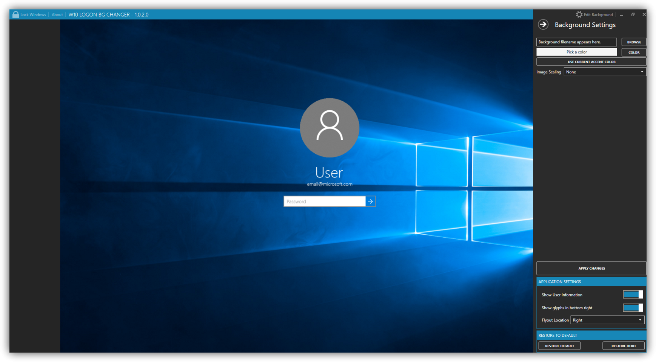The width and height of the screenshot is (656, 362).
Task: Click the W10 LOGON BG CHANGER title
Action: tap(108, 15)
